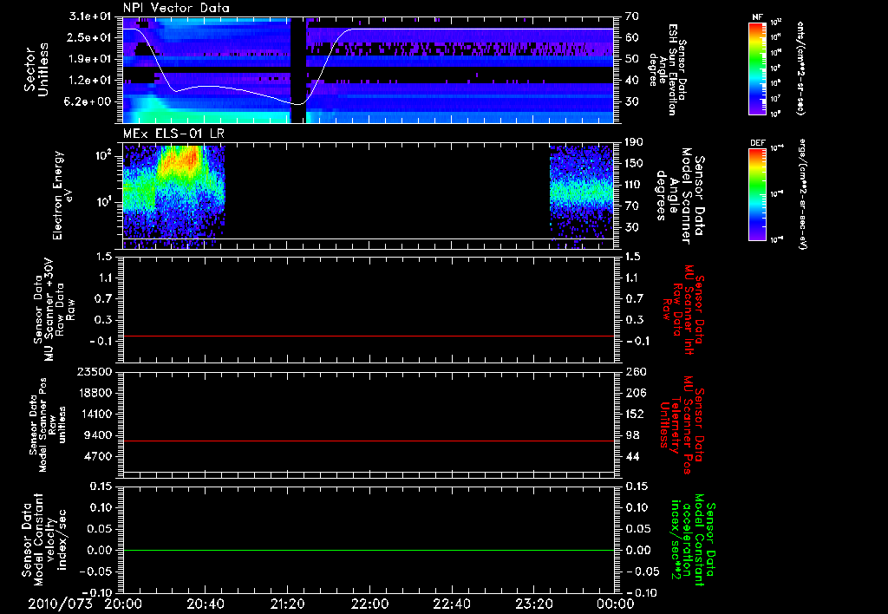
Task: Click the "1.2e+01" sector tick label
Action: pyautogui.click(x=89, y=81)
